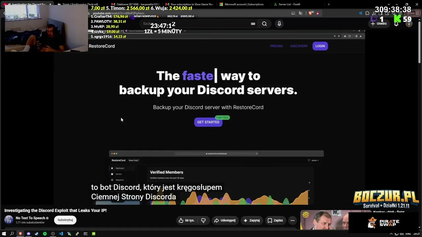Close the Investigating the Discord tab
Image resolution: width=422 pixels, height=237 pixels.
click(x=50, y=4)
